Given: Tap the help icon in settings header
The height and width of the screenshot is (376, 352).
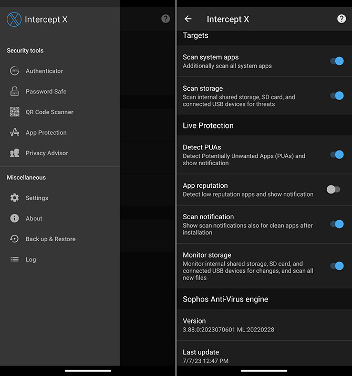Looking at the screenshot, I should pyautogui.click(x=341, y=19).
